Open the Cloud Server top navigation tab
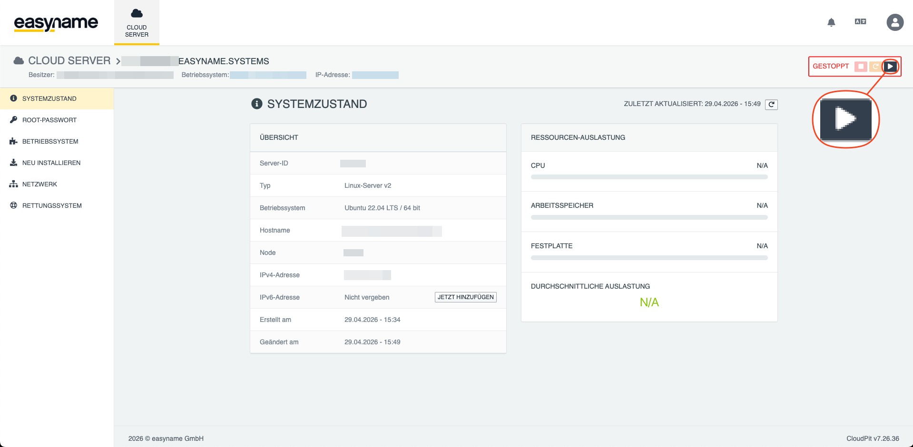 coord(137,23)
